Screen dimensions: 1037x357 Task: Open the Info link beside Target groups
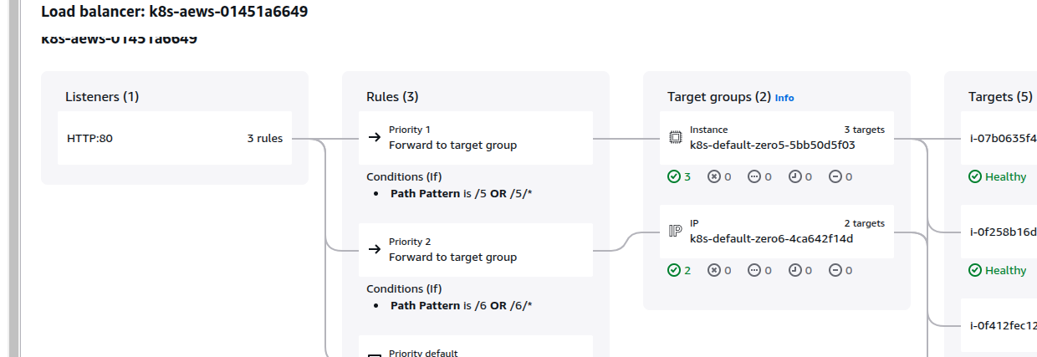(784, 98)
